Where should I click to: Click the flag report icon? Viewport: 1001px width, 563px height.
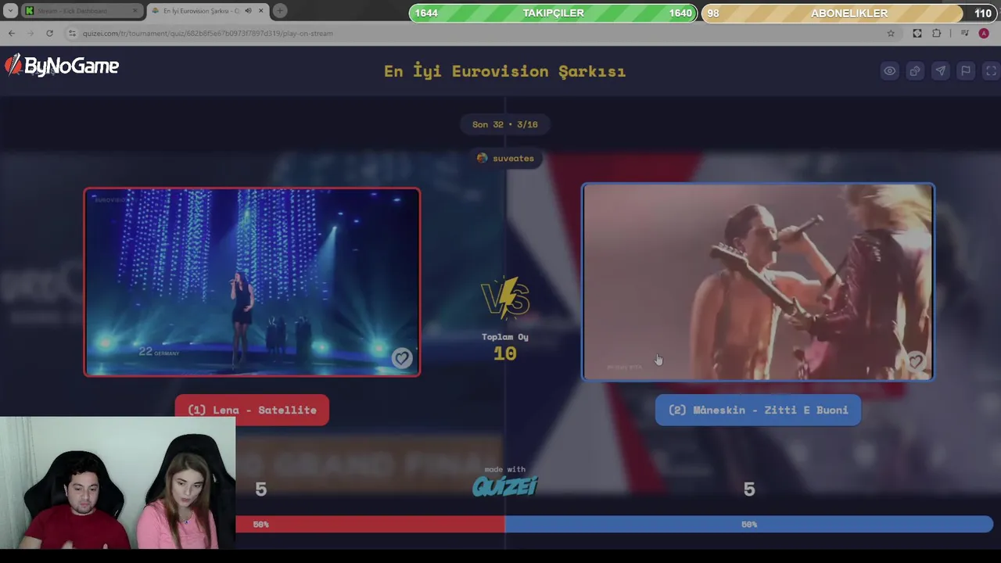point(966,71)
